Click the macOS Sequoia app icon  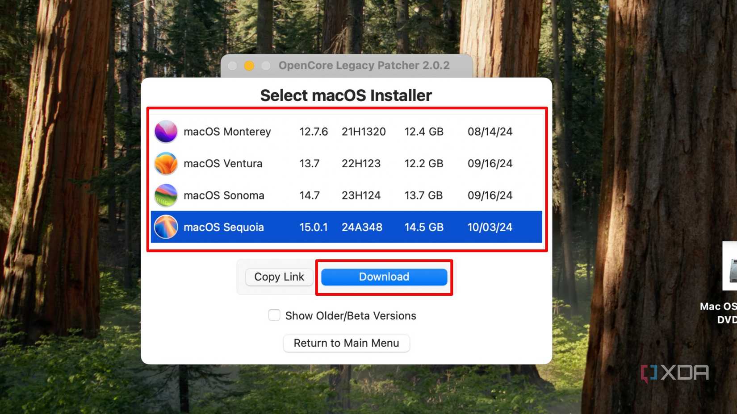pos(166,227)
